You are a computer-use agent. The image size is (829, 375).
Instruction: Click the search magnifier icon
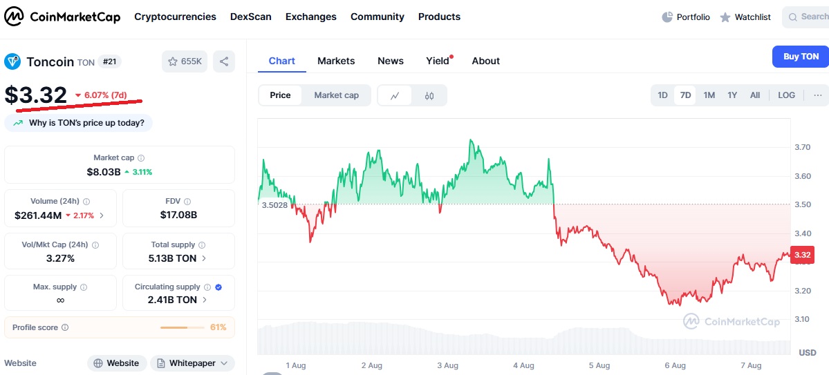(792, 17)
